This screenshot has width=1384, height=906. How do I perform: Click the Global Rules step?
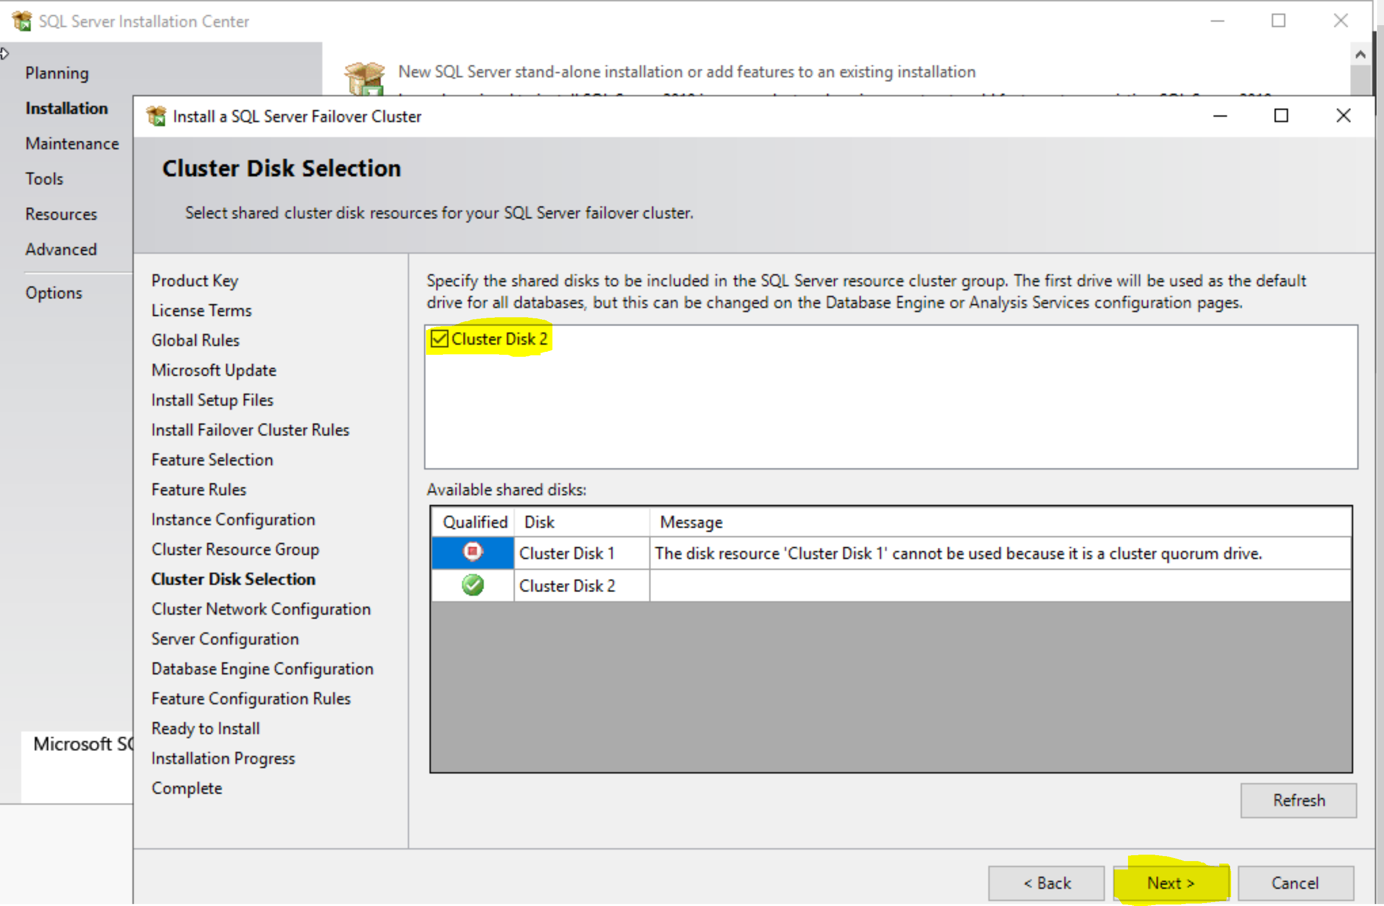click(x=195, y=340)
